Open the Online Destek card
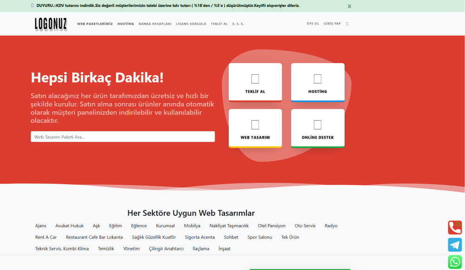This screenshot has height=270, width=465. [x=318, y=128]
